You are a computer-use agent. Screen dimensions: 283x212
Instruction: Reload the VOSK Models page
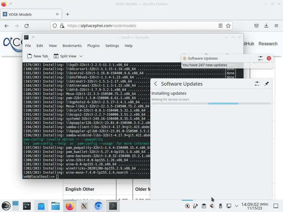pos(27,26)
